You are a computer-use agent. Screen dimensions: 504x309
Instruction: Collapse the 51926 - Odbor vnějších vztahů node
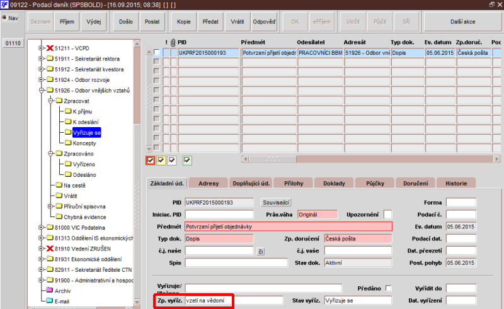point(41,90)
